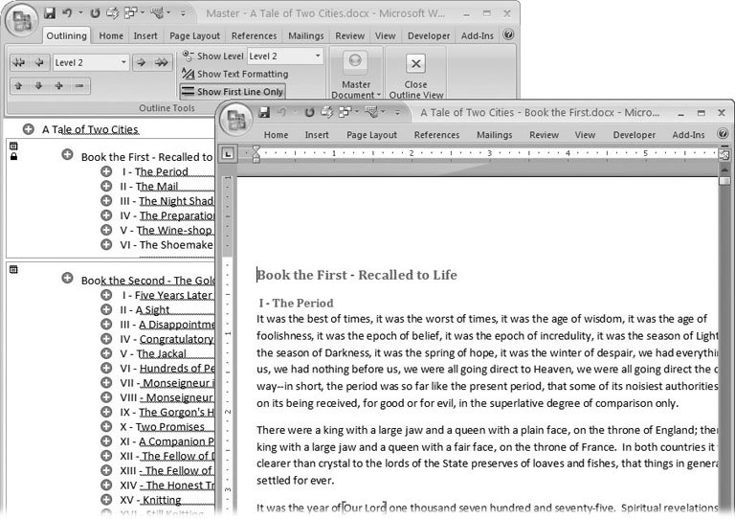The image size is (735, 519).
Task: Click the Expand plus icon in Outline Tools
Action: pyautogui.click(x=59, y=86)
